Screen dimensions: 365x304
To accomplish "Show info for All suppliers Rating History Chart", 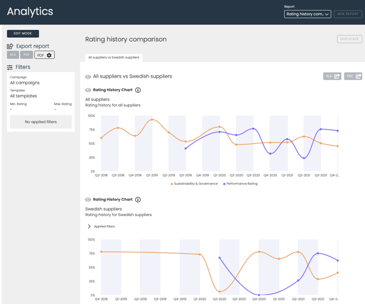I will 138,90.
